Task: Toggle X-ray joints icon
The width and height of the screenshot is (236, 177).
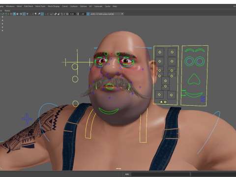Action: click(x=62, y=14)
